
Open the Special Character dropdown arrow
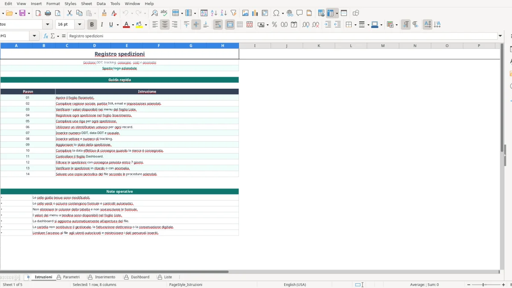click(x=283, y=13)
